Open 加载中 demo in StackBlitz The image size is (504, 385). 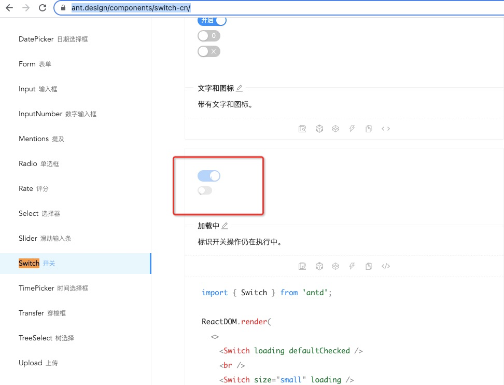[352, 266]
